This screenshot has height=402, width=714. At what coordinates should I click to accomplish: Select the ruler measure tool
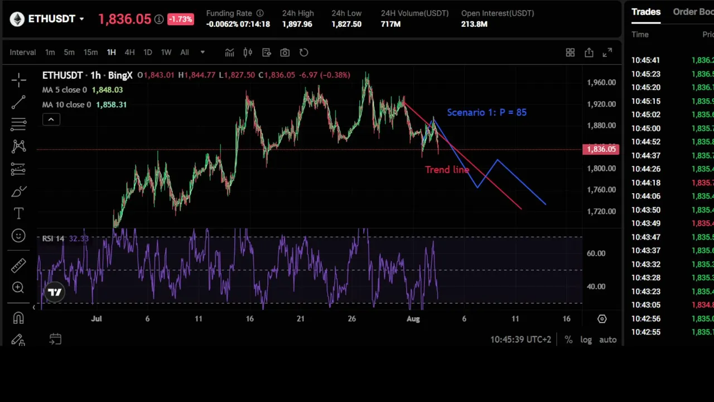click(18, 266)
